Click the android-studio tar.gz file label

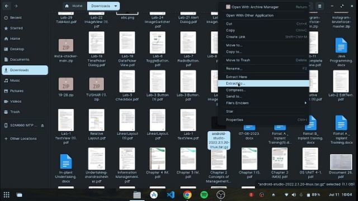(x=219, y=140)
